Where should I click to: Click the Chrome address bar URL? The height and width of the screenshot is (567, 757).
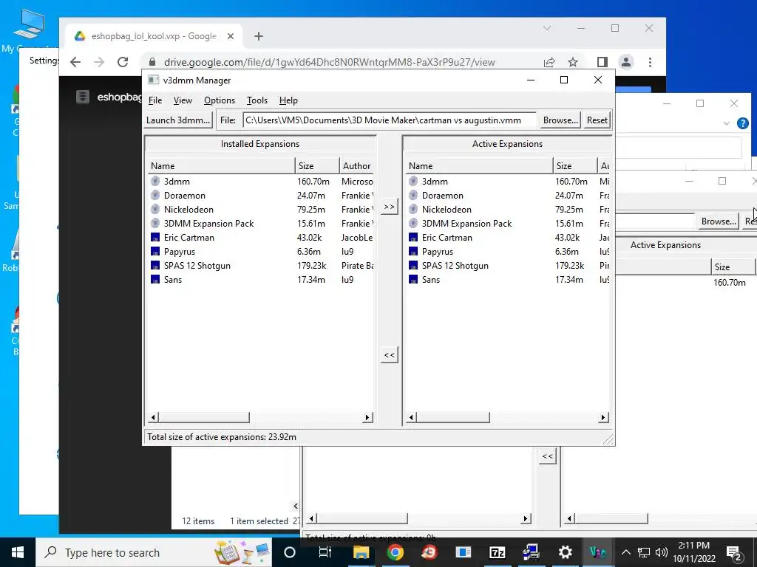[329, 62]
